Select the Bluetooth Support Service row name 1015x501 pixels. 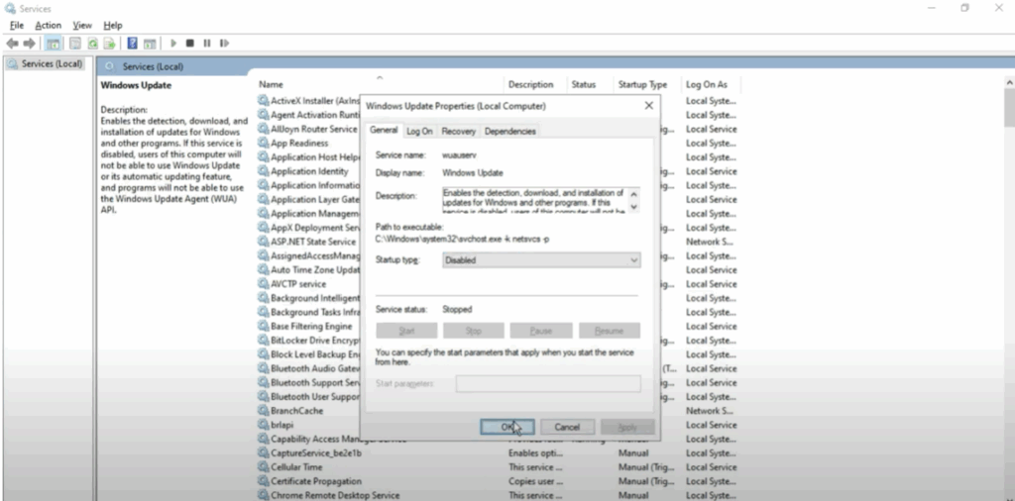pos(315,383)
